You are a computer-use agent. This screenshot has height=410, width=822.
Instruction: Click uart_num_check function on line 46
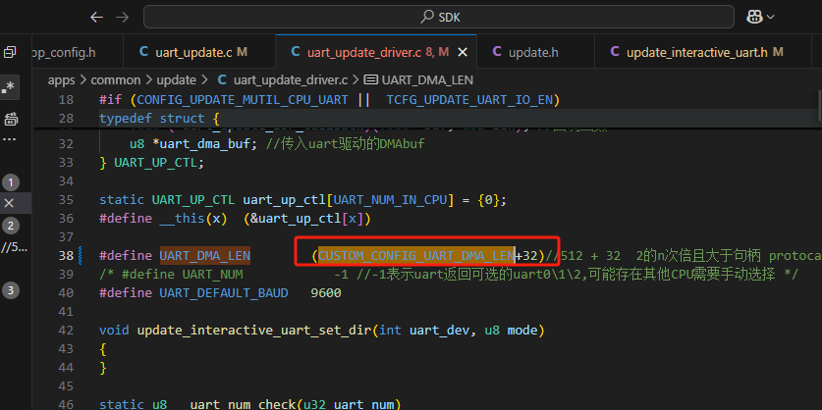[242, 404]
